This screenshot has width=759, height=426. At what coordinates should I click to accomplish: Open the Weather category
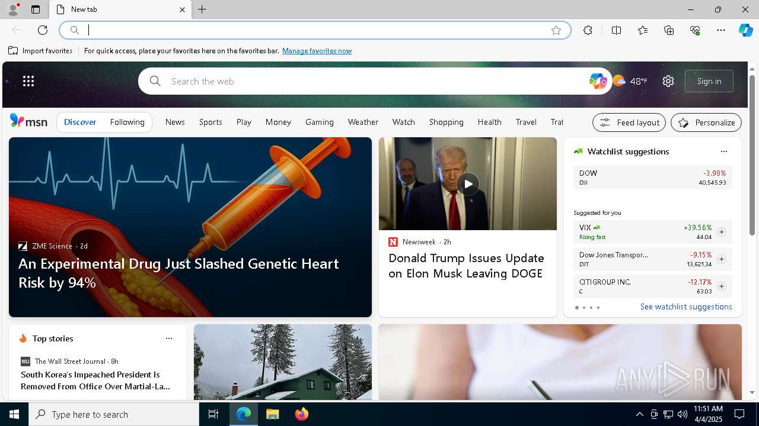(363, 122)
